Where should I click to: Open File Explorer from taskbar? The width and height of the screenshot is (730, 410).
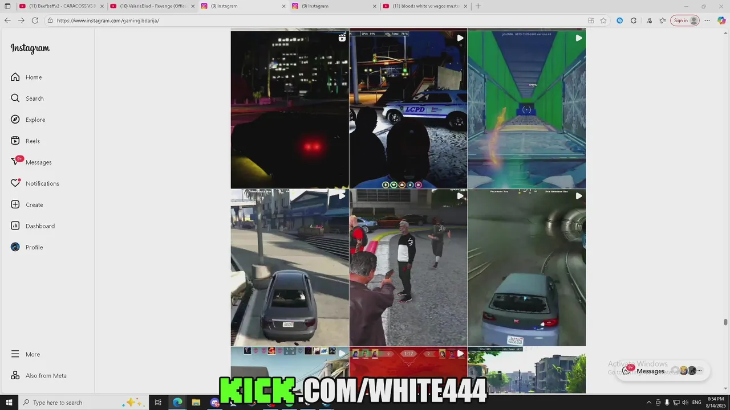(196, 403)
